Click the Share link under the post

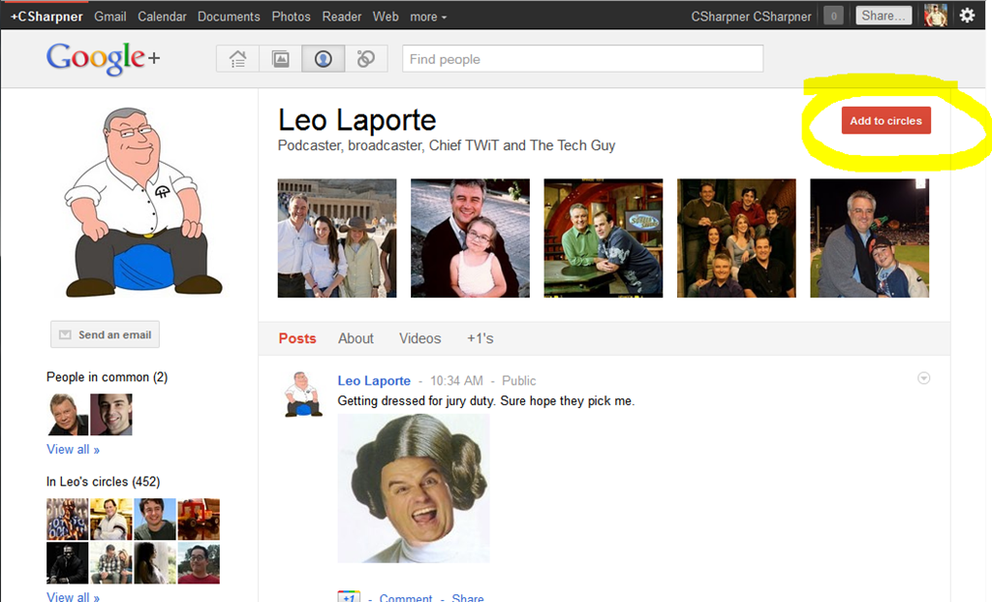468,597
